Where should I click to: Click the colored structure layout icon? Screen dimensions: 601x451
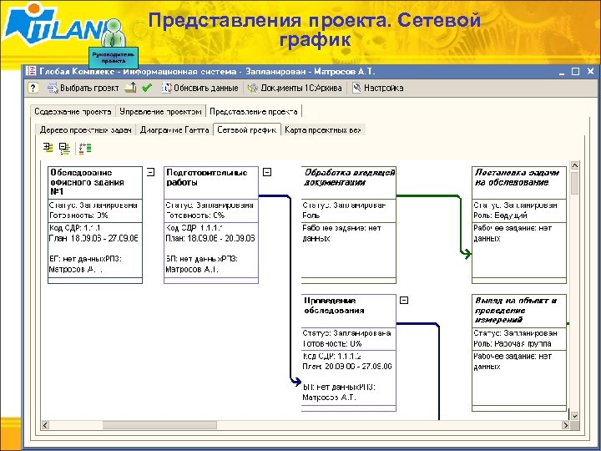(84, 148)
